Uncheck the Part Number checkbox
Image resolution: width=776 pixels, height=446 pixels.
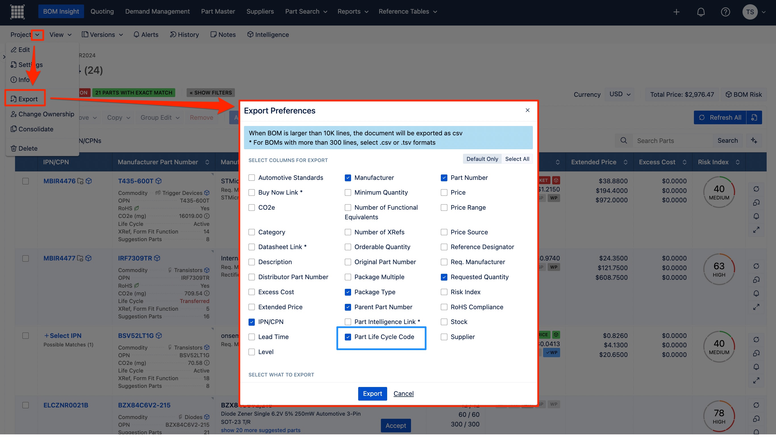444,178
